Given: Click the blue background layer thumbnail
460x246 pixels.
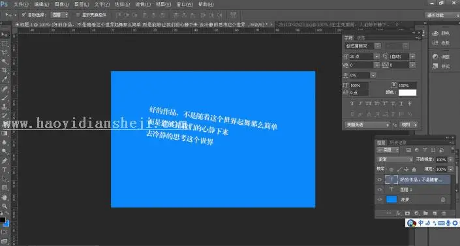Looking at the screenshot, I should click(391, 200).
